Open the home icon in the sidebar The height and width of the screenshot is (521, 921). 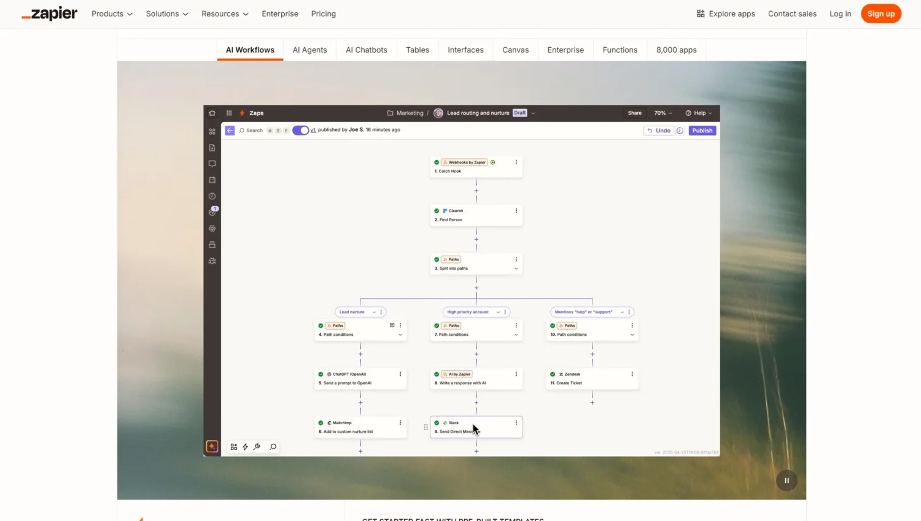pyautogui.click(x=212, y=113)
